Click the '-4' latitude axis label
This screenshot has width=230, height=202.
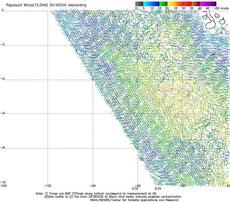pyautogui.click(x=3, y=79)
